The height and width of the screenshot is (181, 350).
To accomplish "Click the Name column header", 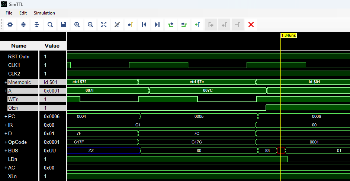I will click(19, 46).
